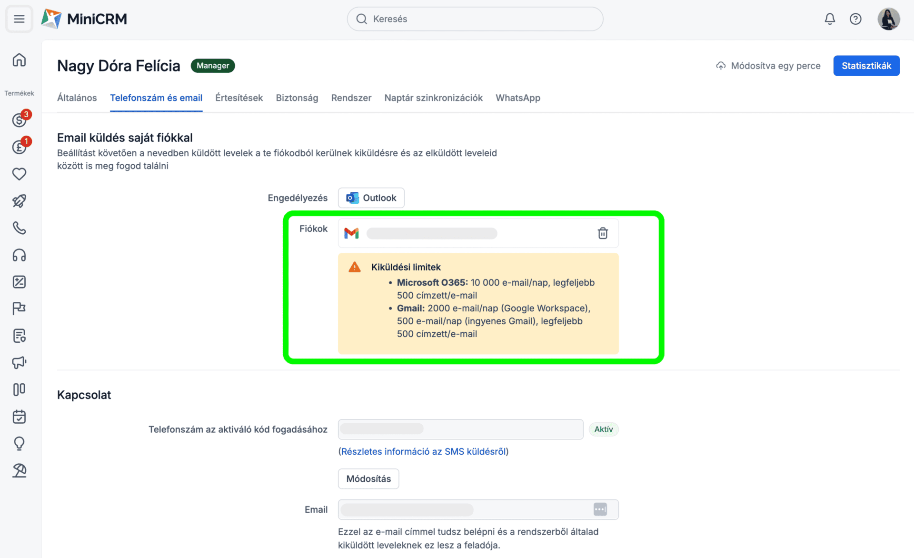Open the notifications bell
This screenshot has width=914, height=558.
point(830,19)
